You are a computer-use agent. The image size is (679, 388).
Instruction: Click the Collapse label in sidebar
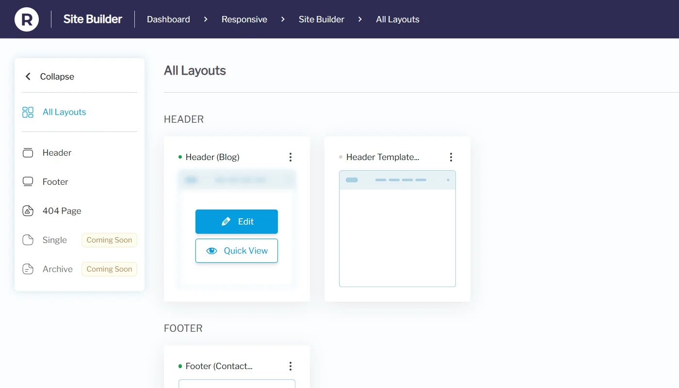pos(57,77)
